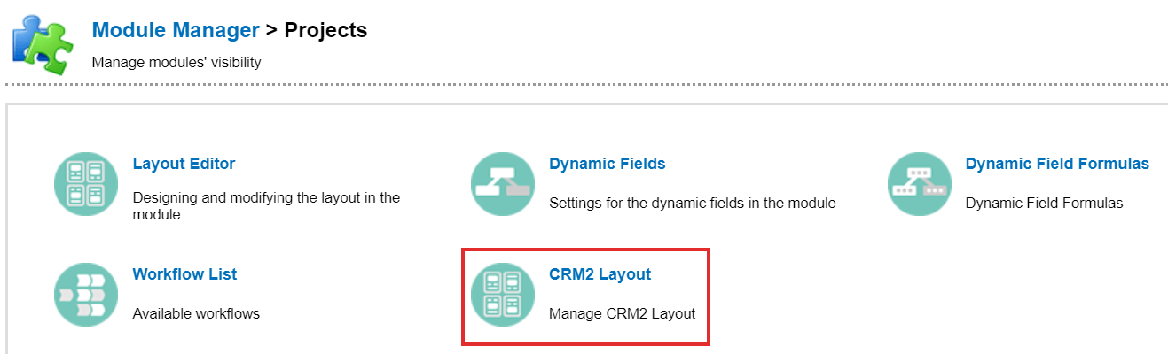Click "Manage modules' visibility" subtitle

(x=176, y=63)
